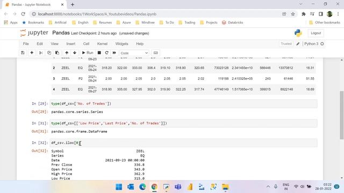Click the page vertical scrollbar thumb
The image size is (344, 193).
(342, 115)
